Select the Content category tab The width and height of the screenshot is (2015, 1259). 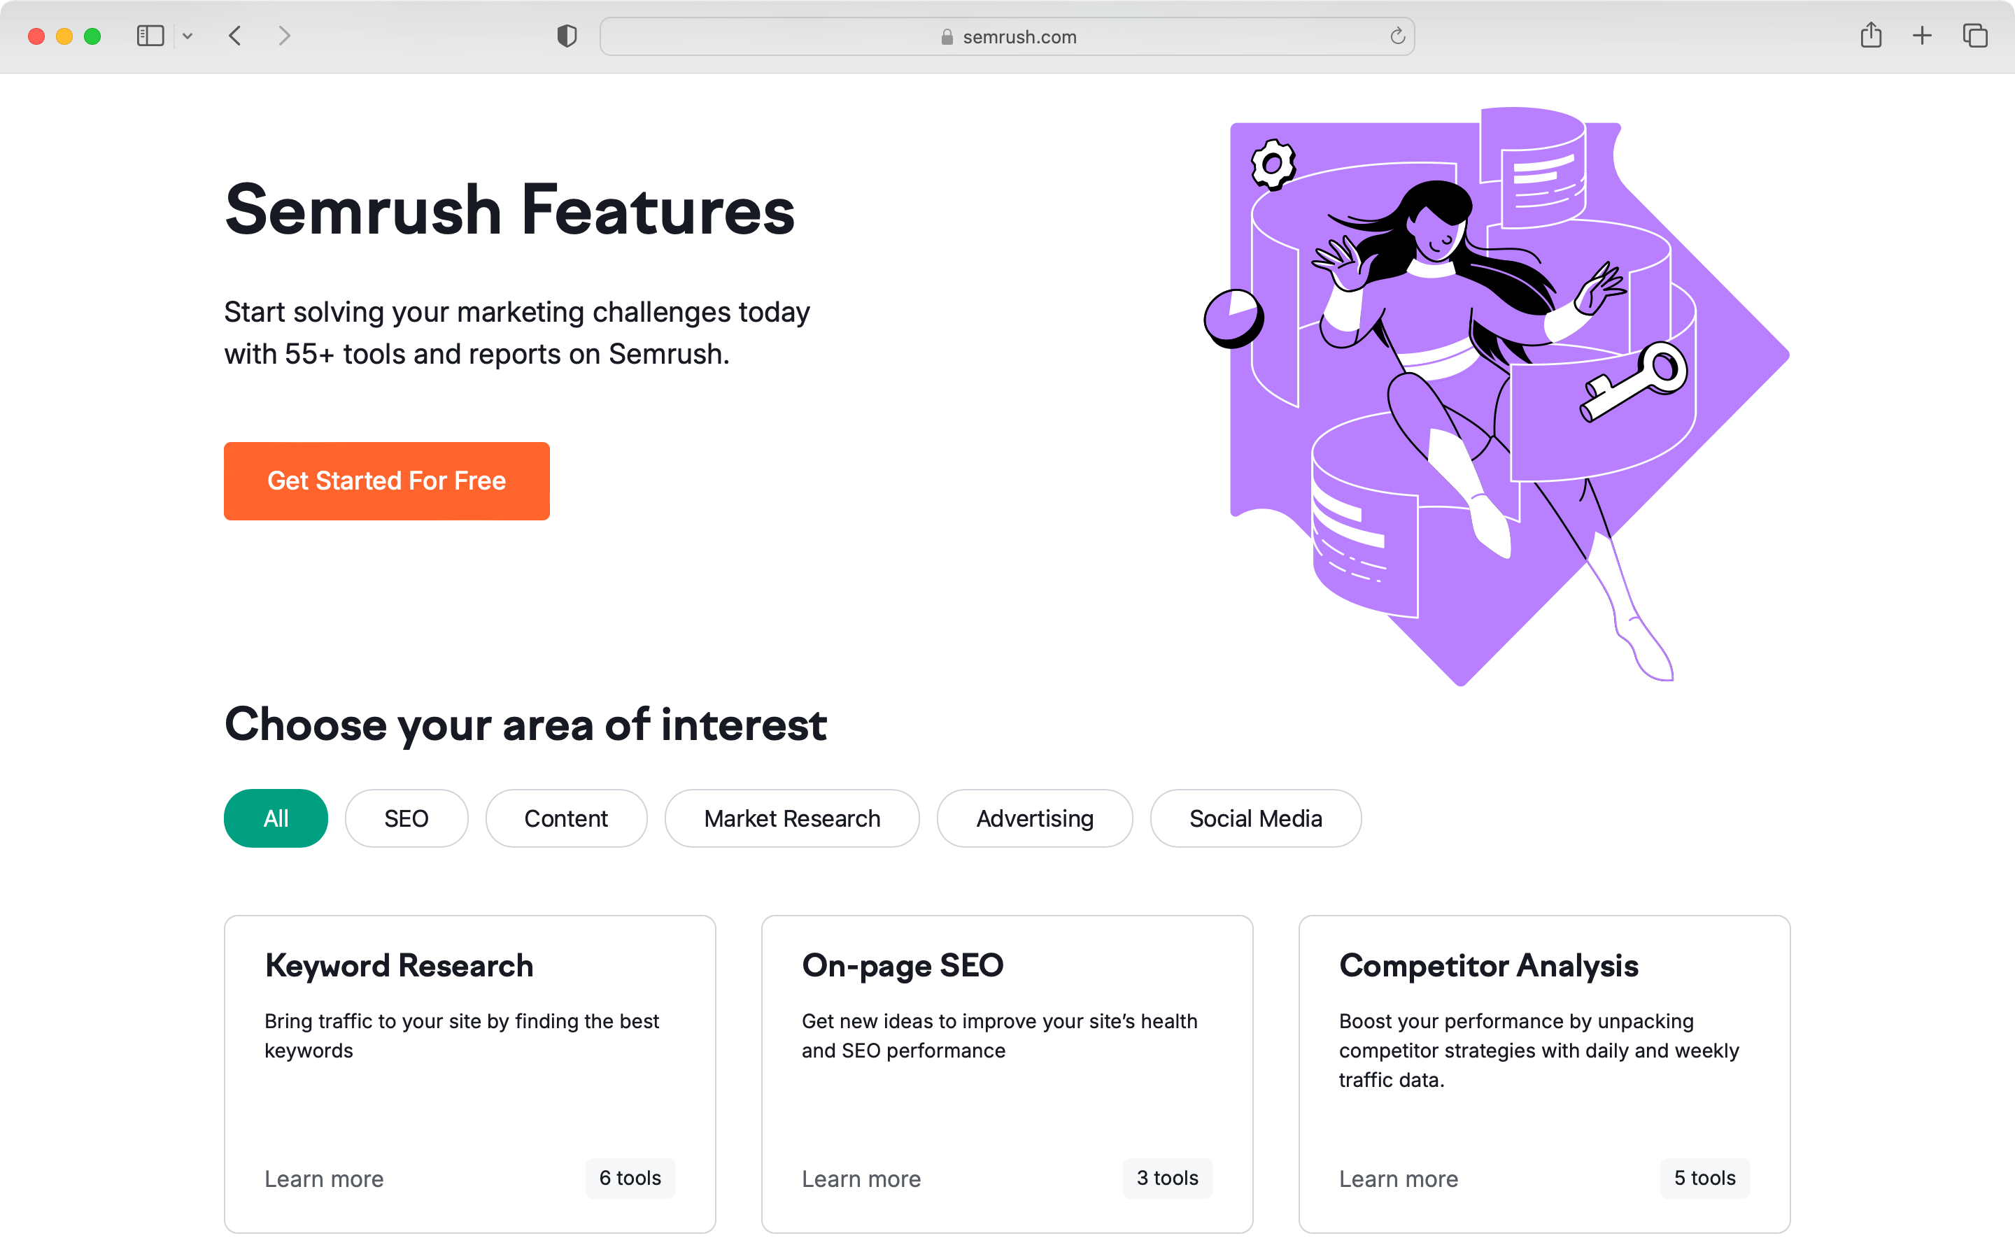click(x=566, y=817)
